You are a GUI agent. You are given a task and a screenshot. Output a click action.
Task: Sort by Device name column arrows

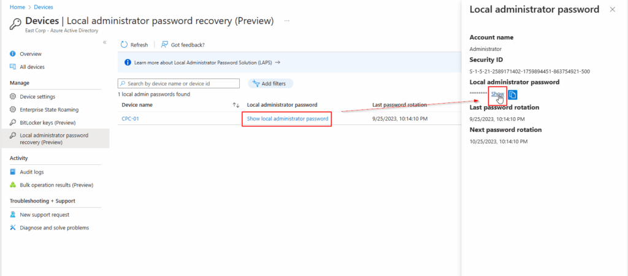point(235,105)
